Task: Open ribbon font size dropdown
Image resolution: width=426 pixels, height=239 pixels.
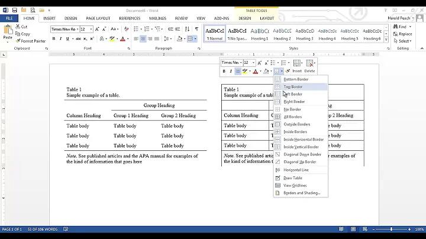Action: (x=91, y=30)
